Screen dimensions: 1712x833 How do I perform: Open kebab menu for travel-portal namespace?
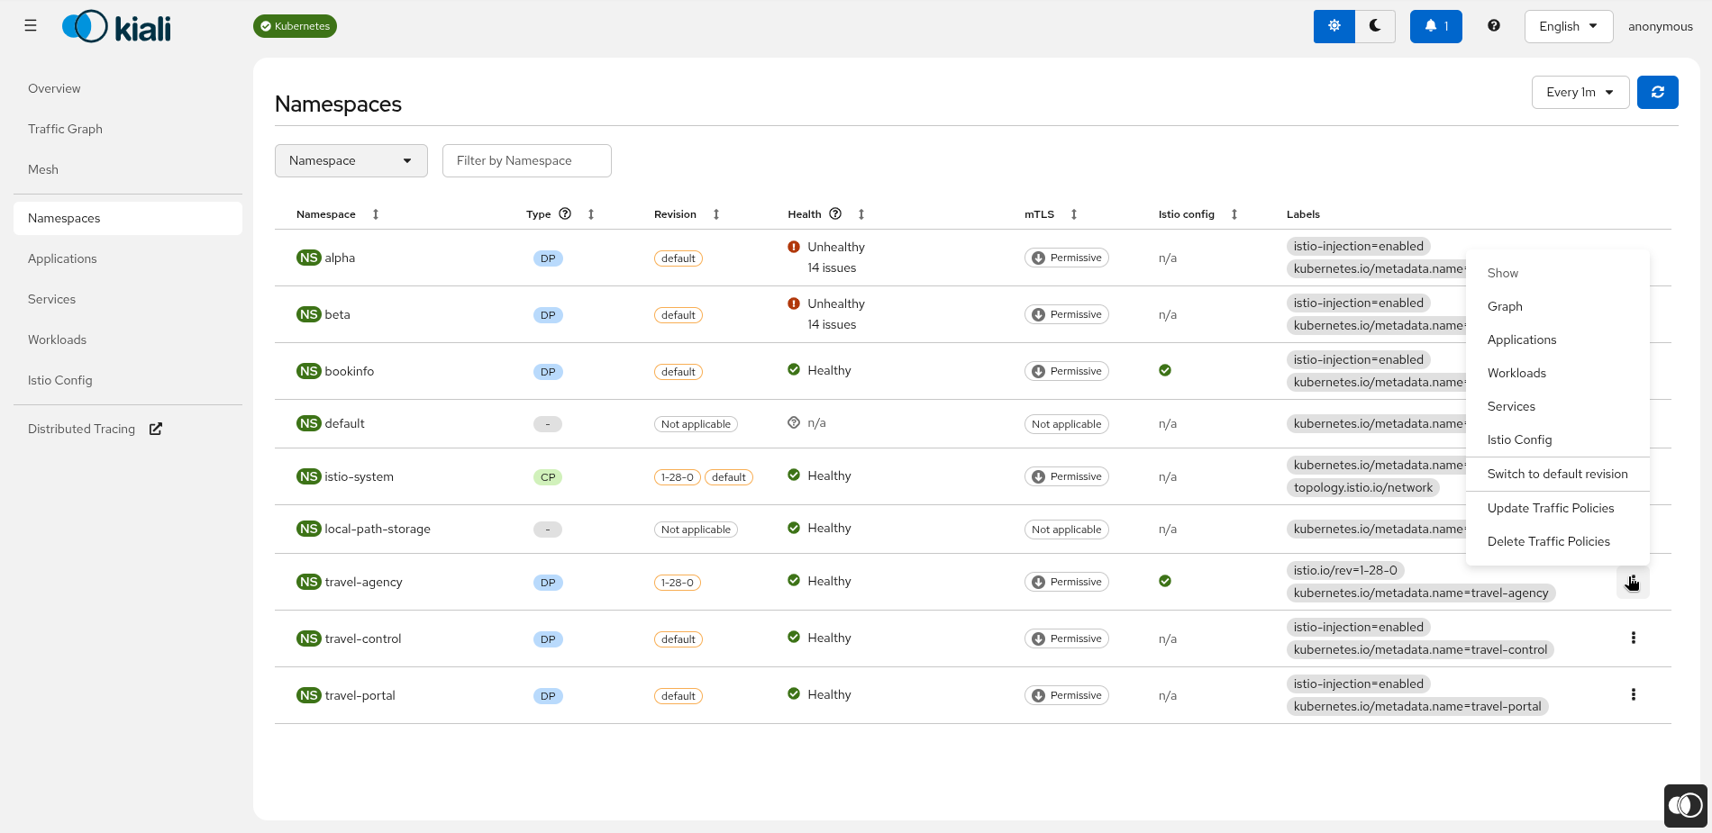(1634, 694)
